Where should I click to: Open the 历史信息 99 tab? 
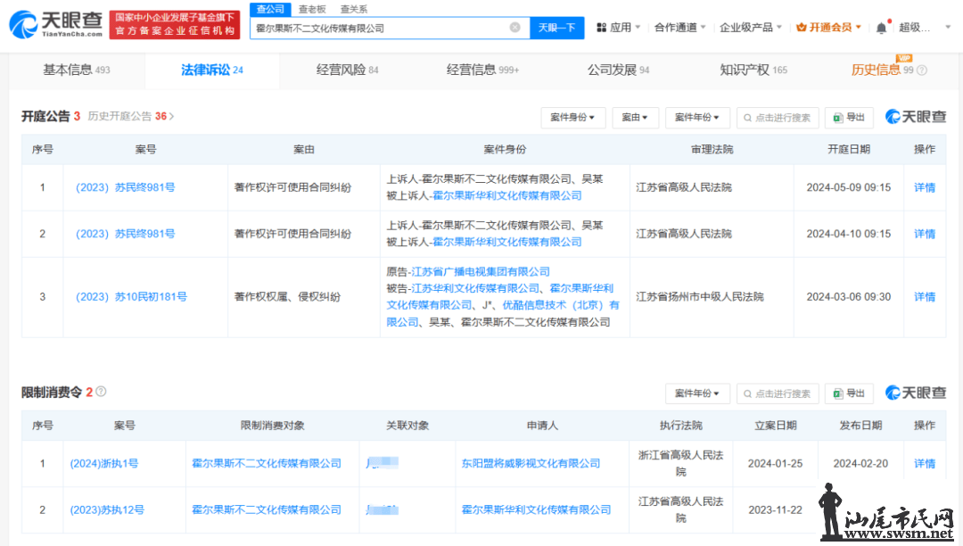882,70
